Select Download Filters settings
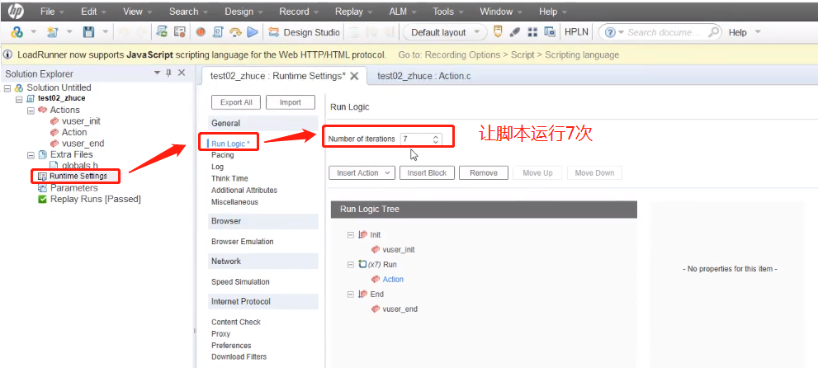 (239, 357)
